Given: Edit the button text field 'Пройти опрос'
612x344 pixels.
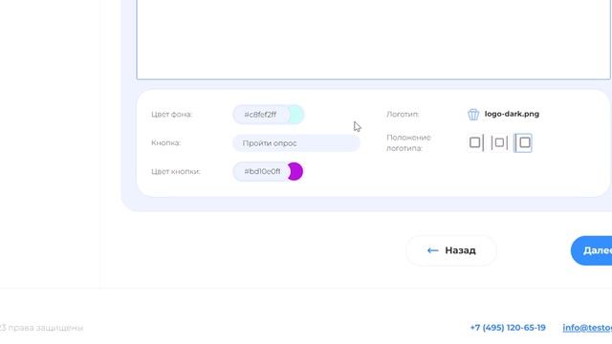Looking at the screenshot, I should [296, 143].
